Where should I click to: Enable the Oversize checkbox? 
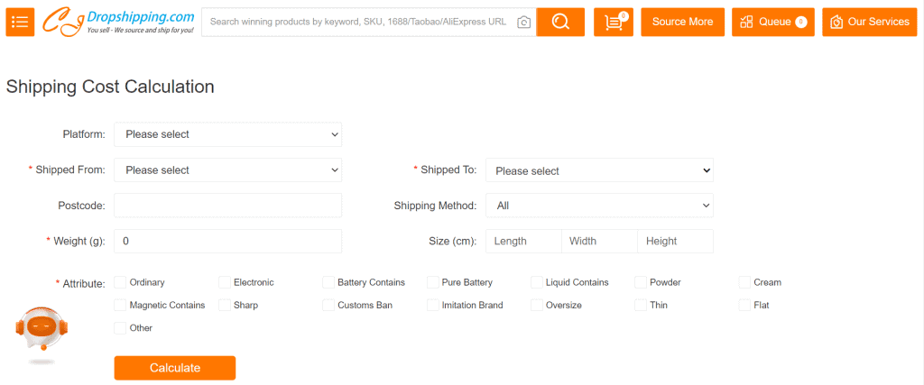pyautogui.click(x=536, y=305)
